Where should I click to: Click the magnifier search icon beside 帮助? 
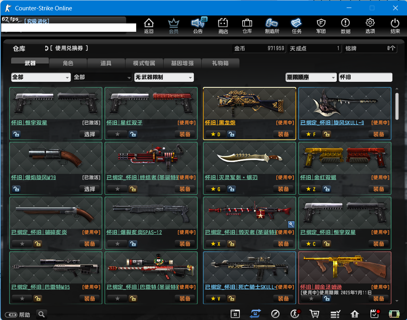pos(42,314)
